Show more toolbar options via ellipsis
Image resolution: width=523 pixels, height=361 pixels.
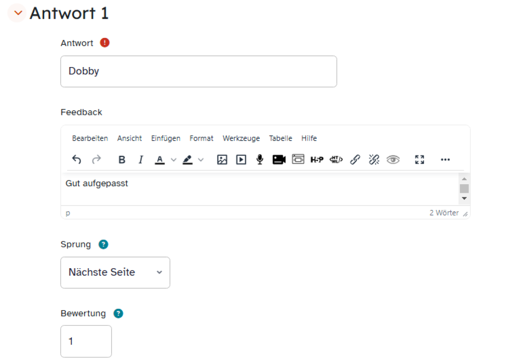445,160
